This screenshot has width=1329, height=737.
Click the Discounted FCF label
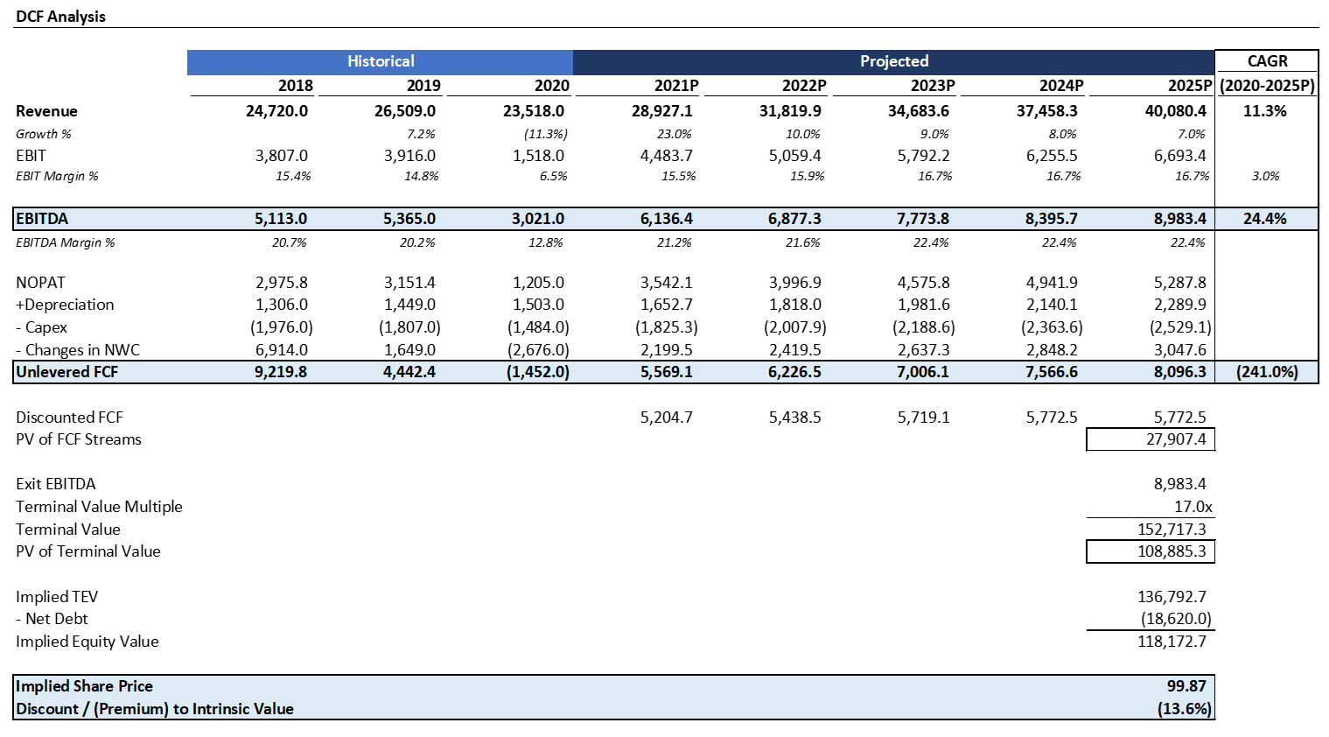pyautogui.click(x=69, y=418)
